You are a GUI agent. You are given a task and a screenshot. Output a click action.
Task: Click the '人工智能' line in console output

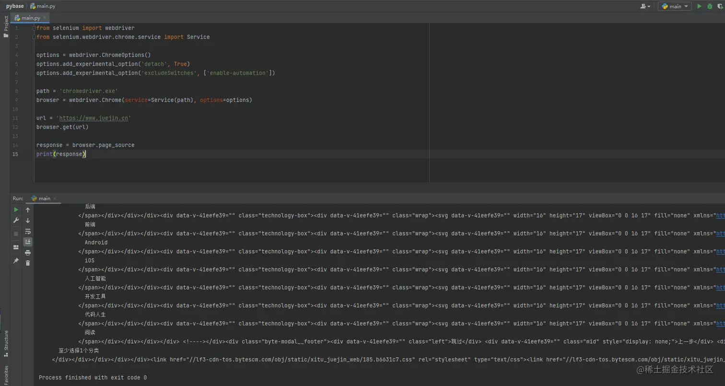click(95, 279)
